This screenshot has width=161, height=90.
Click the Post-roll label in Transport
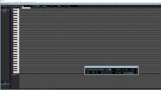(88, 72)
